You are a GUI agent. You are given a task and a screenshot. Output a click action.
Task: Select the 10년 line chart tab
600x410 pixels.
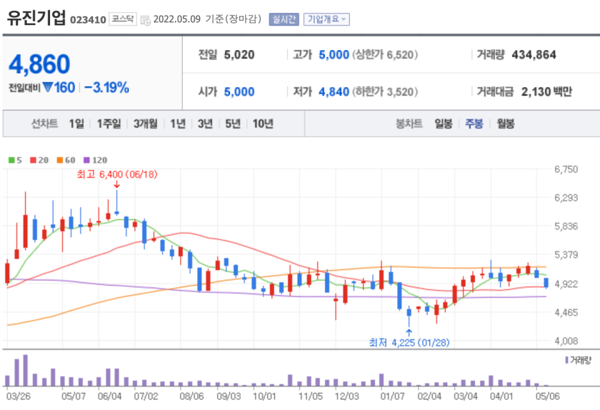click(263, 123)
